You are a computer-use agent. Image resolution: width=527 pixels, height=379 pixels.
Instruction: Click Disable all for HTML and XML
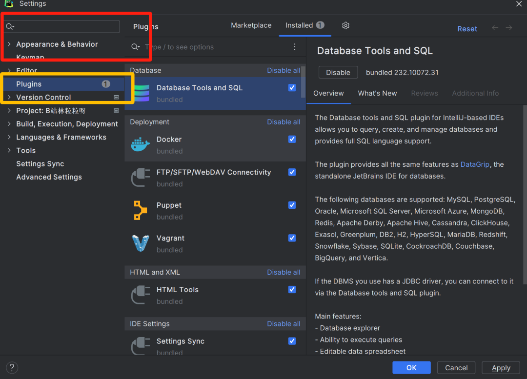284,272
